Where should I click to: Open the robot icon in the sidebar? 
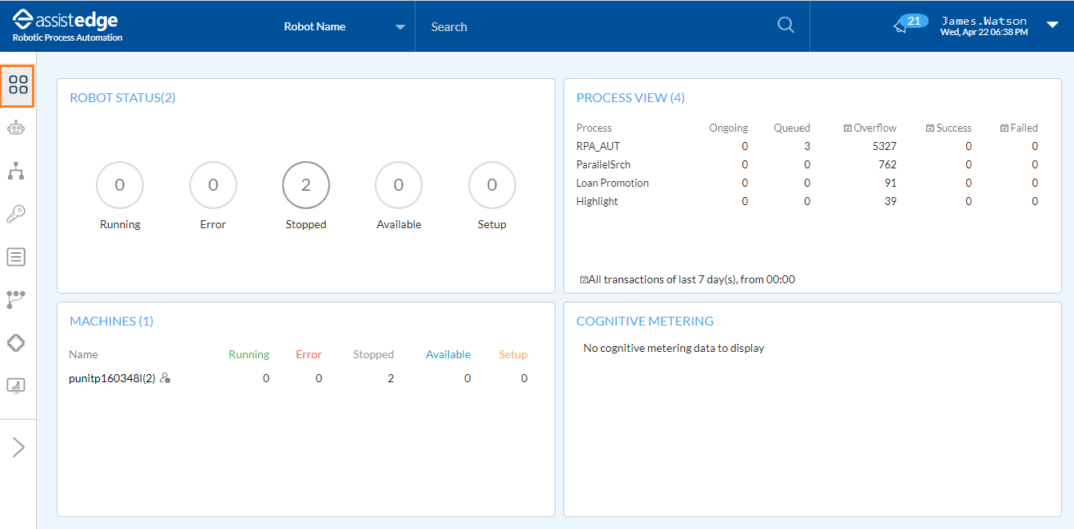[16, 128]
